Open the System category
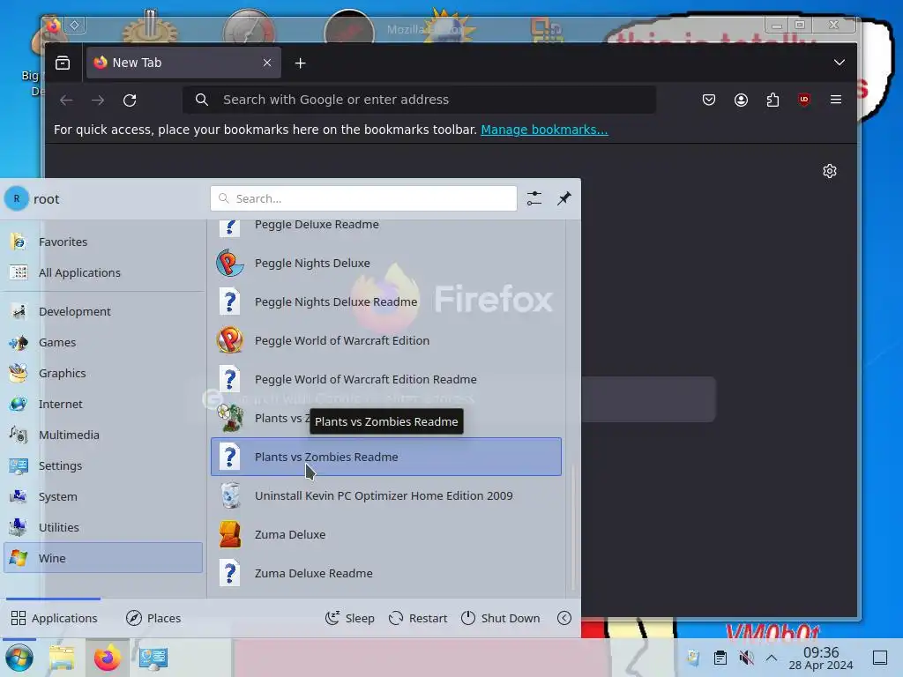This screenshot has width=903, height=677. pos(104,497)
